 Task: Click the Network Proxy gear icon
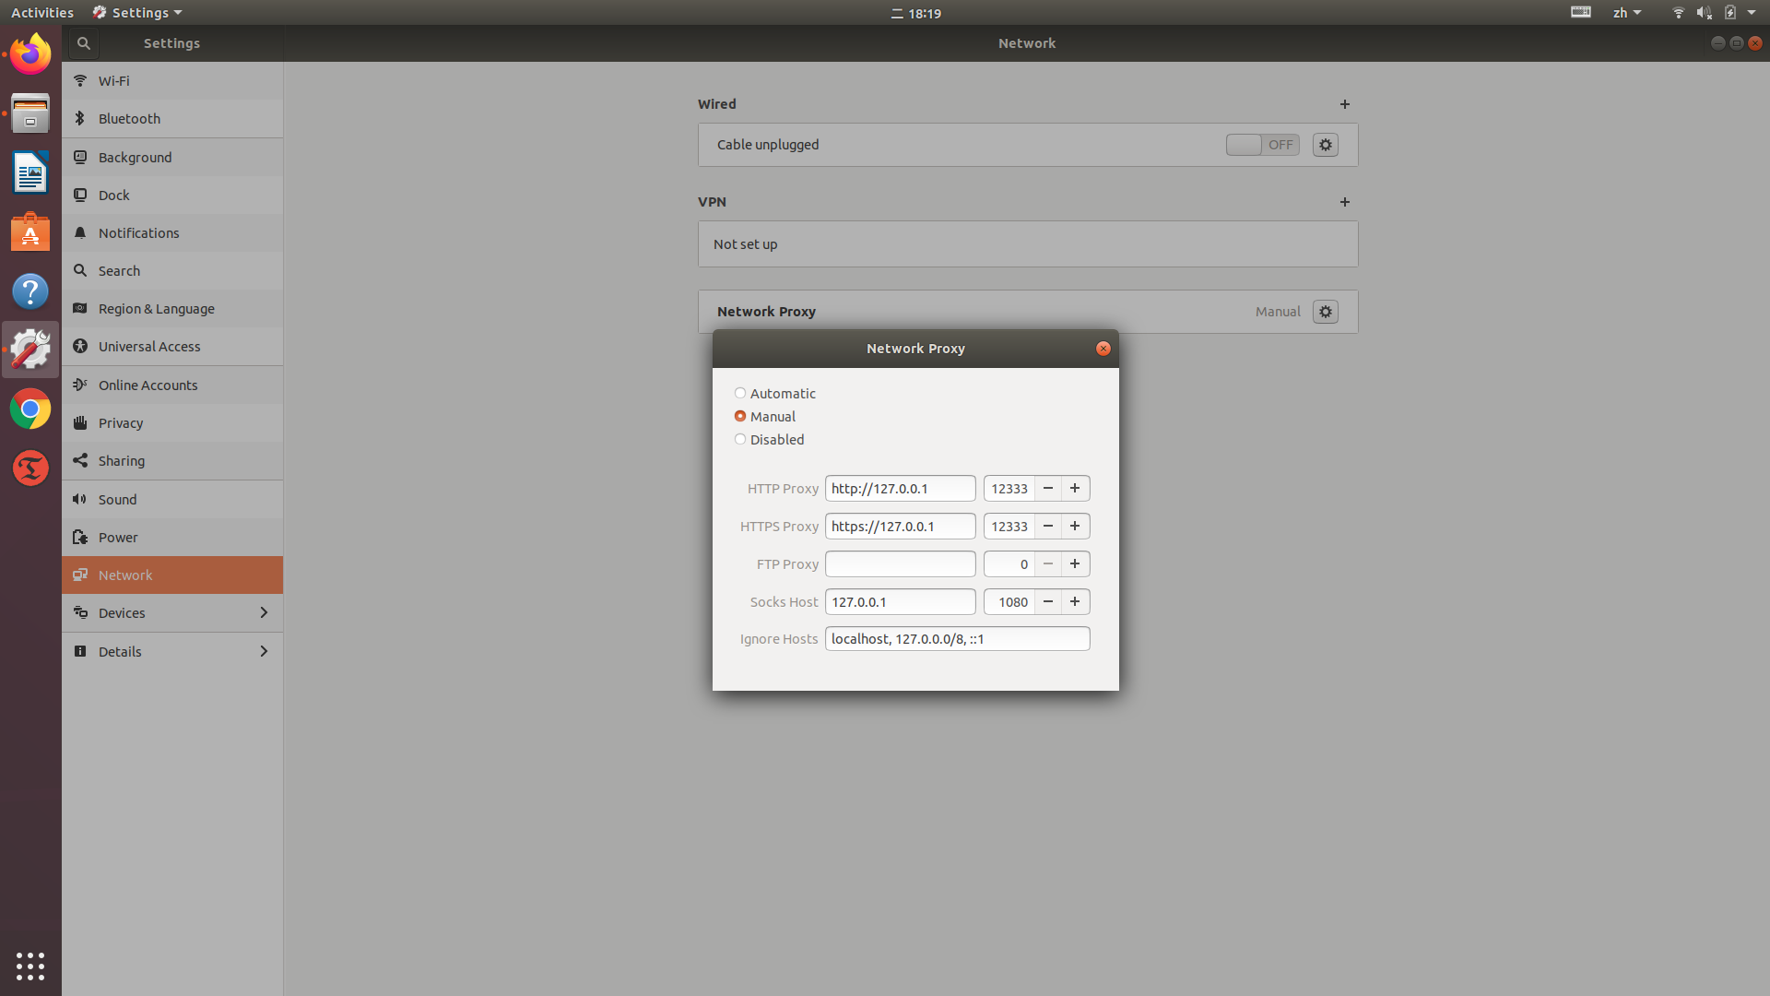[1325, 312]
